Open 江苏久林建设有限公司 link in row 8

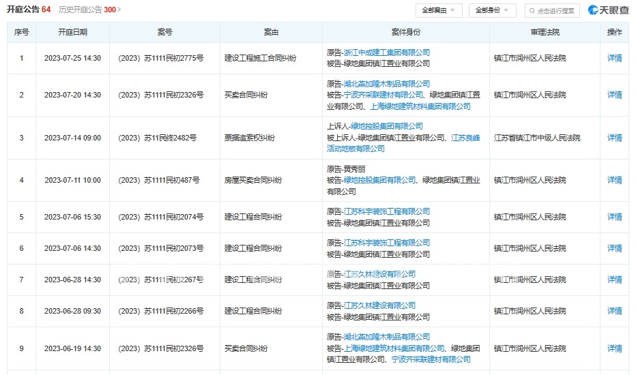click(379, 305)
